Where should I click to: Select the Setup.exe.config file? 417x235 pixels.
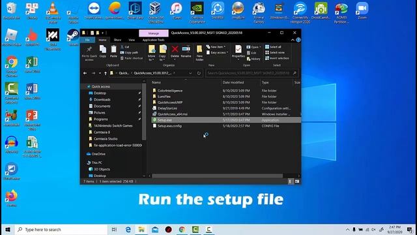pos(169,126)
